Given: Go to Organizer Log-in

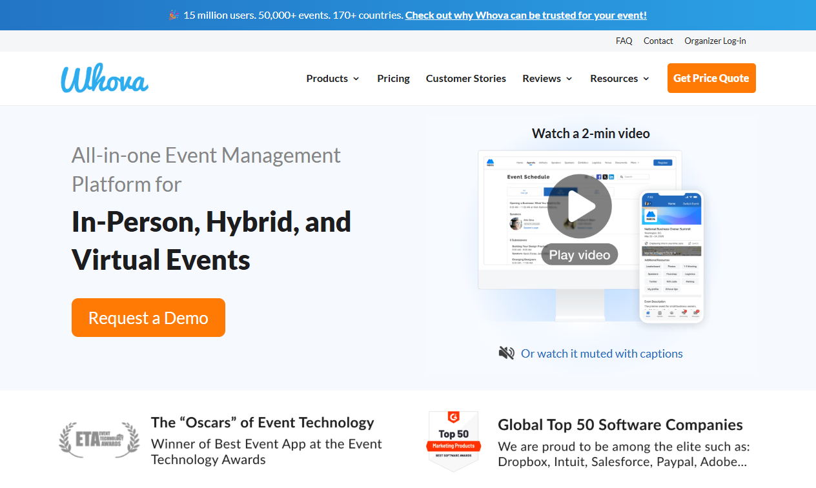Looking at the screenshot, I should tap(715, 41).
